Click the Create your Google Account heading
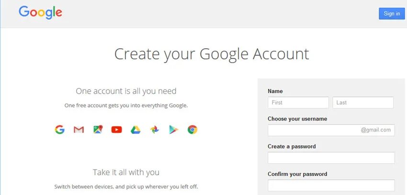407x195 pixels. (x=212, y=54)
